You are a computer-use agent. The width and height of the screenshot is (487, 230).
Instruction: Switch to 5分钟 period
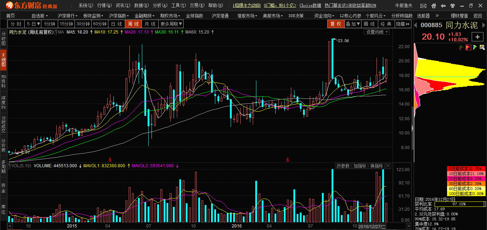click(50, 24)
